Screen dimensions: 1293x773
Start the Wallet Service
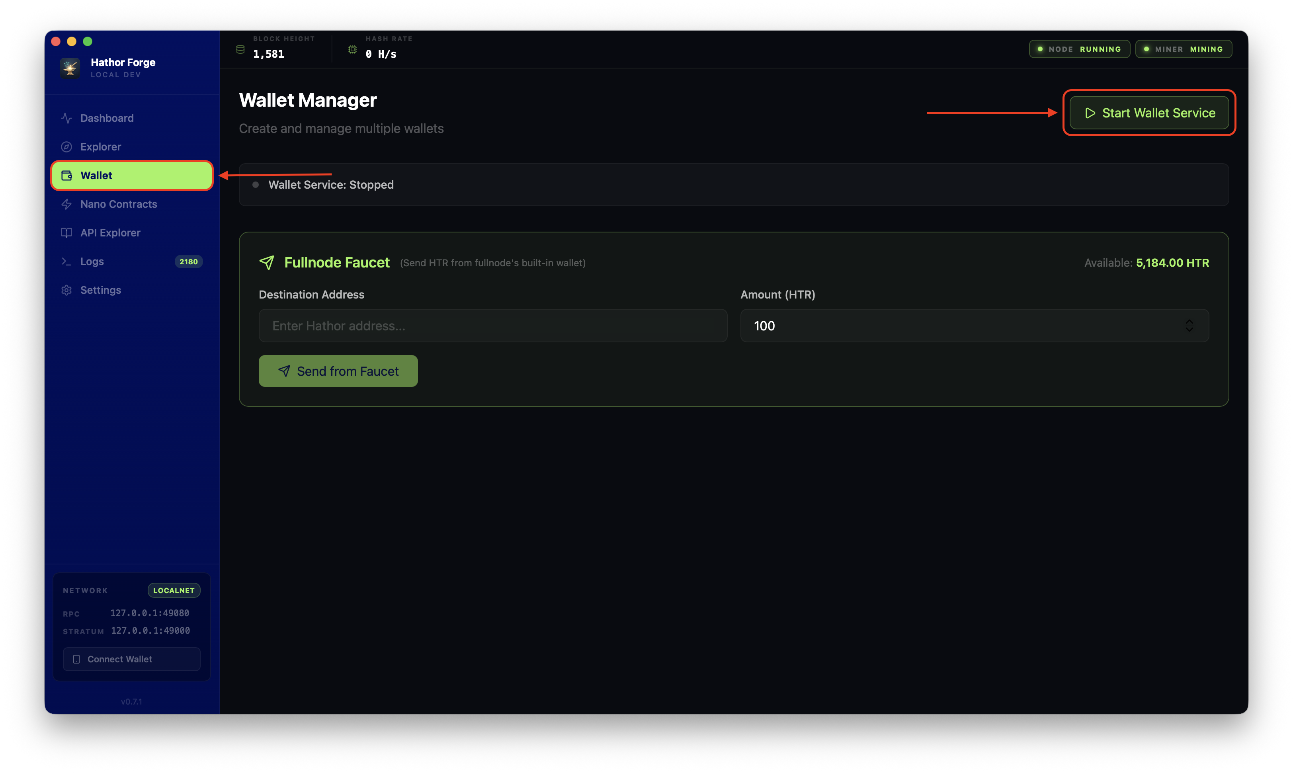1149,113
